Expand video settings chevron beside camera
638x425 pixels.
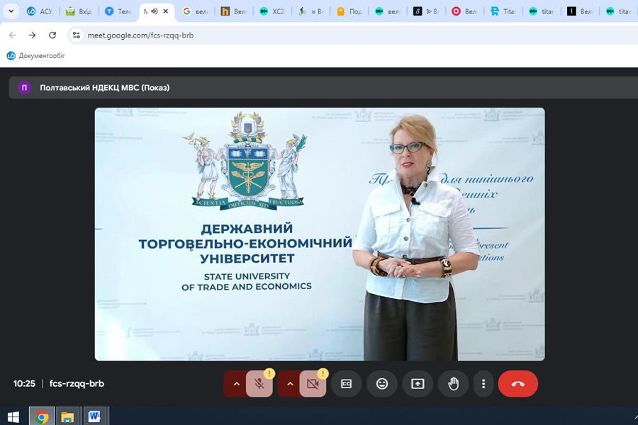pyautogui.click(x=290, y=383)
